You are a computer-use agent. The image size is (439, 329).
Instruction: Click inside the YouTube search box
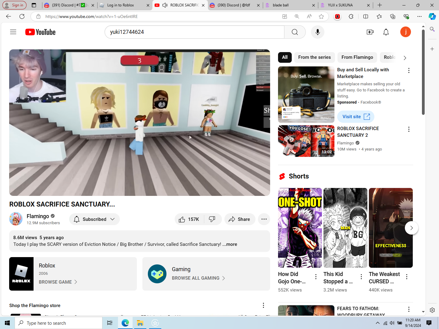[195, 32]
